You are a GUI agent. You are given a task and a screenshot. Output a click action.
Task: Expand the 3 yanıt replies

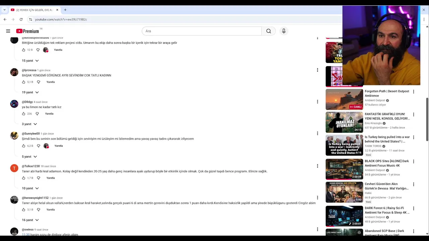[x=29, y=124]
